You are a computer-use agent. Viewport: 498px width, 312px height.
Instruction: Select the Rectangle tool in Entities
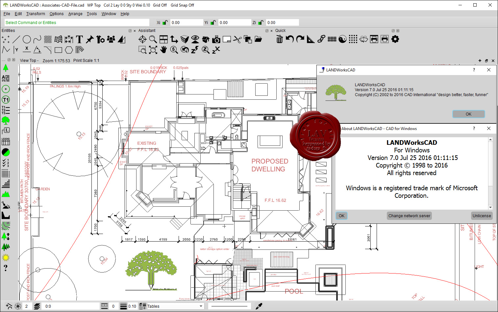[x=58, y=50]
